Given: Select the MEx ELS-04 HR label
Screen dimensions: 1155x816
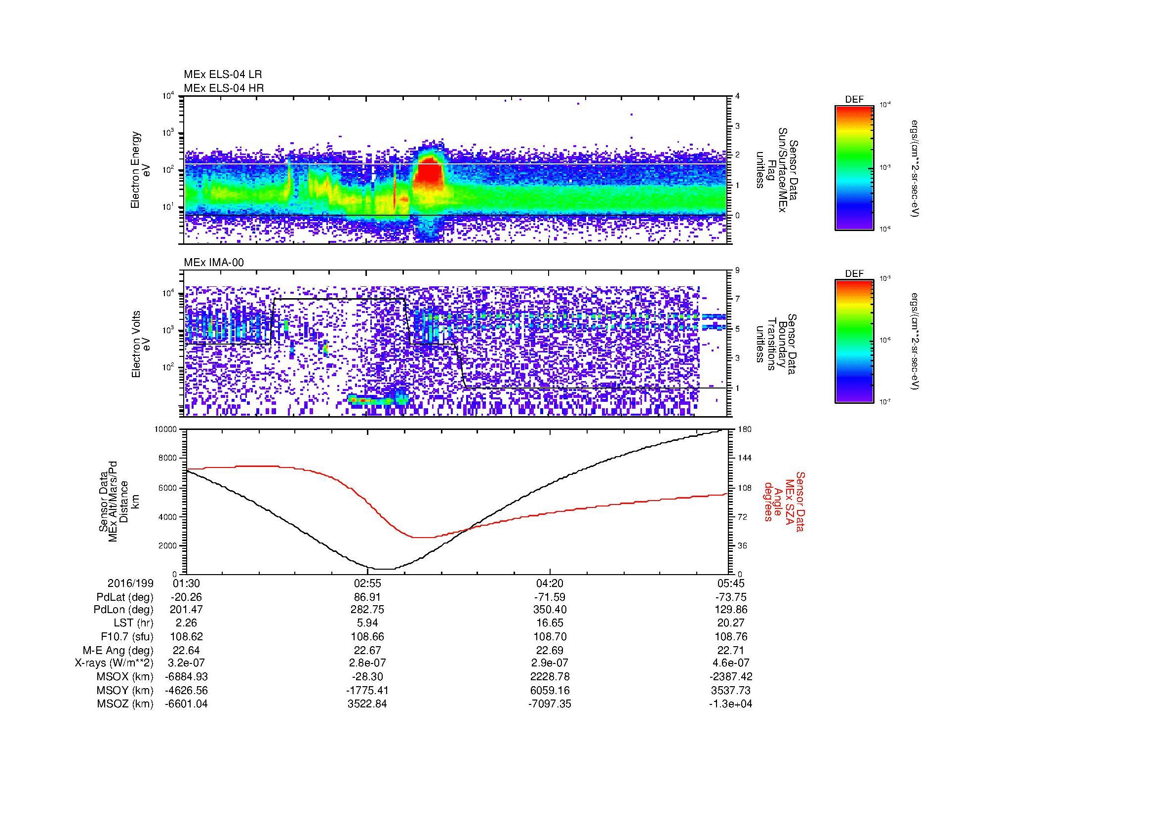Looking at the screenshot, I should coord(224,88).
